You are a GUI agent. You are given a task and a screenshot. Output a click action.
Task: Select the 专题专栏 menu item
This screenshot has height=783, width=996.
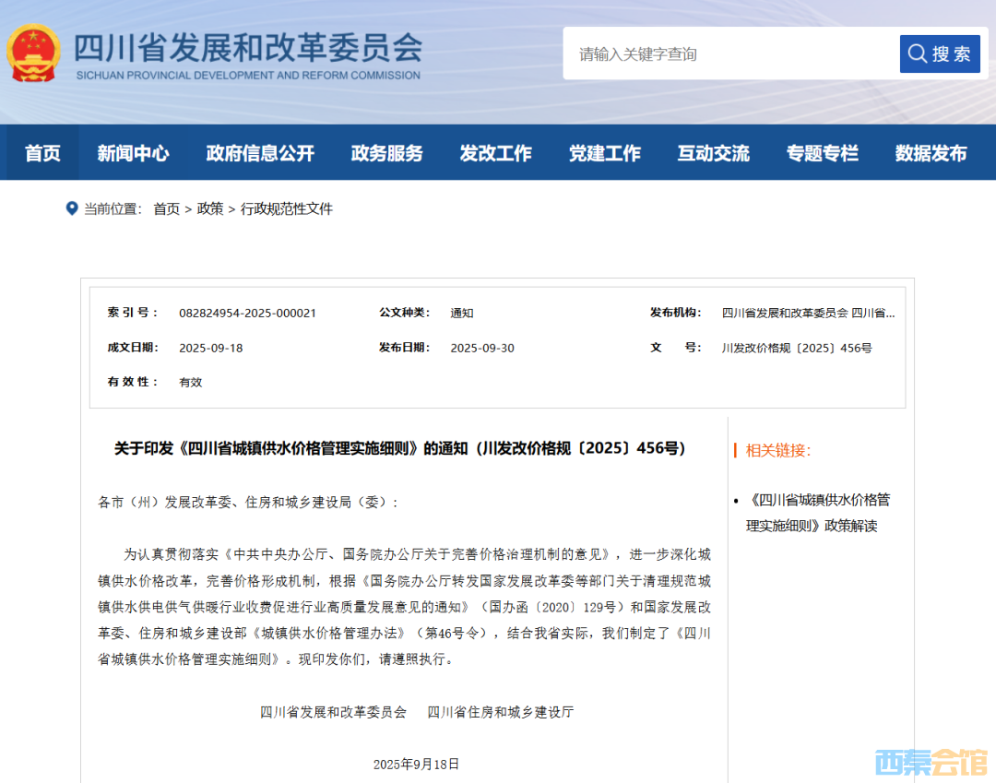822,153
